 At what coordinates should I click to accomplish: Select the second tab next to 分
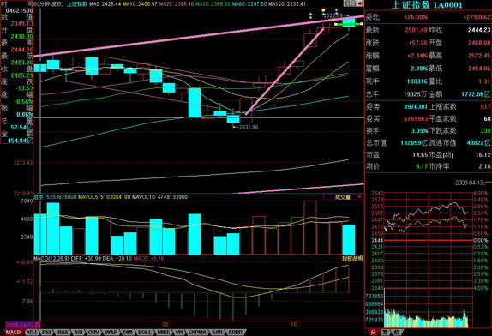[x=385, y=333]
